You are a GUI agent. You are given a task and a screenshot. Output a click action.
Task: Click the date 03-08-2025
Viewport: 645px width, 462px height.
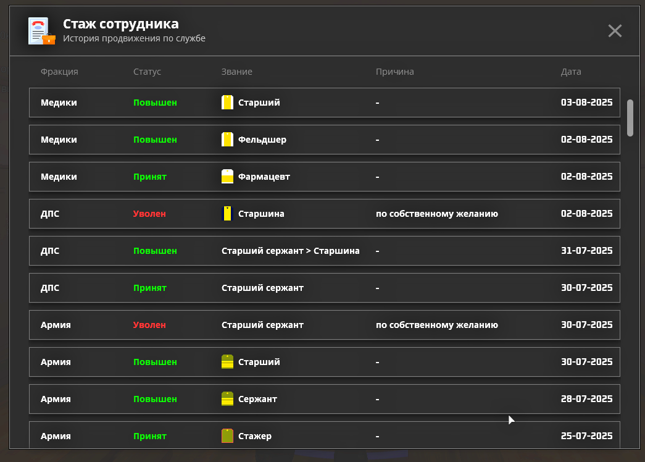point(586,103)
